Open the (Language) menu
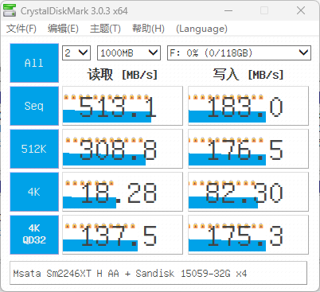Viewport: 320px width, 292px height. (201, 29)
